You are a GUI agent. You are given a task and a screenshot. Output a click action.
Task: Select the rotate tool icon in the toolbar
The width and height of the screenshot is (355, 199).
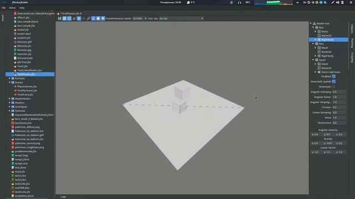(84, 18)
